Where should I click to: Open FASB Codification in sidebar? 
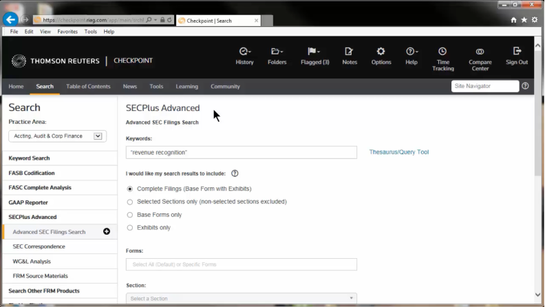pos(32,173)
